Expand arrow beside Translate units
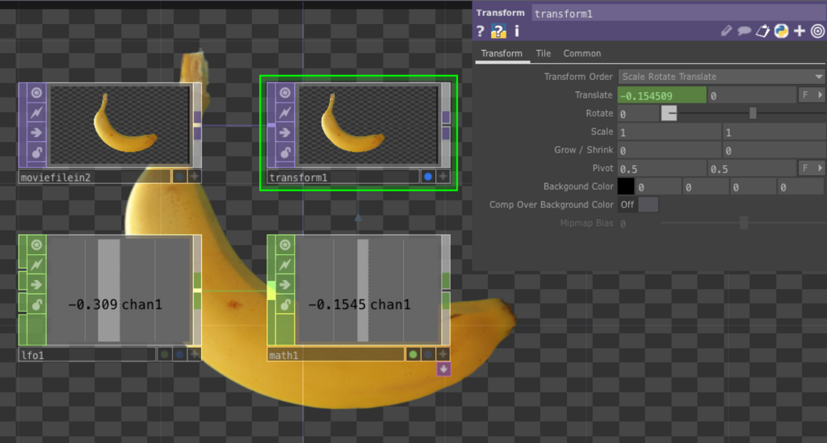The image size is (827, 443). pyautogui.click(x=820, y=95)
